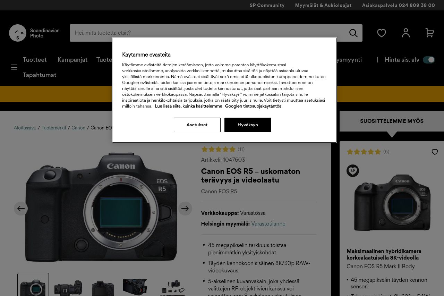Click Asiakaspalvelu phone number link

coord(399,5)
